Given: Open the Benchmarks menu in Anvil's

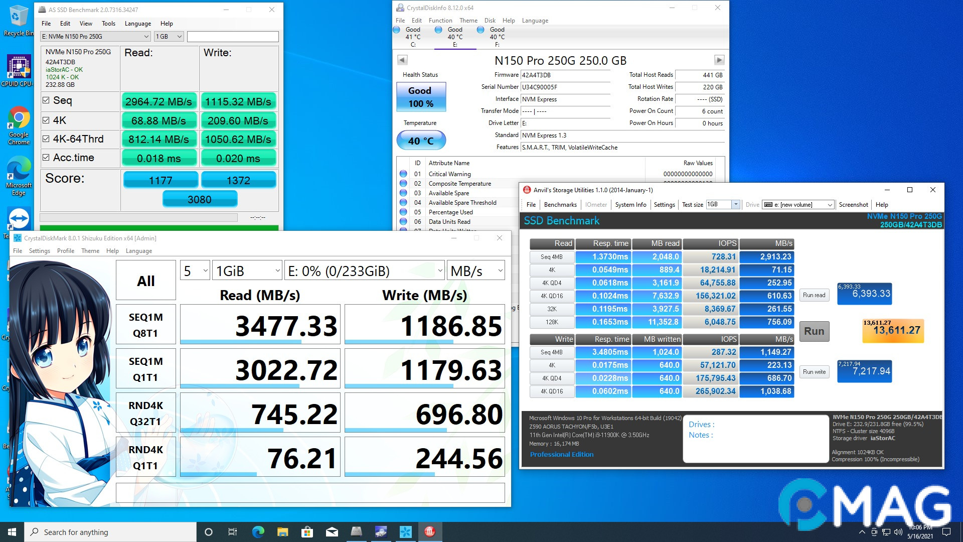Looking at the screenshot, I should pyautogui.click(x=560, y=205).
